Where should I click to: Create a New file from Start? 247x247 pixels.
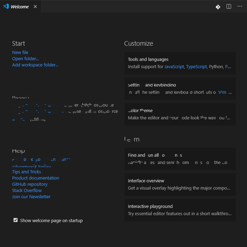[20, 53]
